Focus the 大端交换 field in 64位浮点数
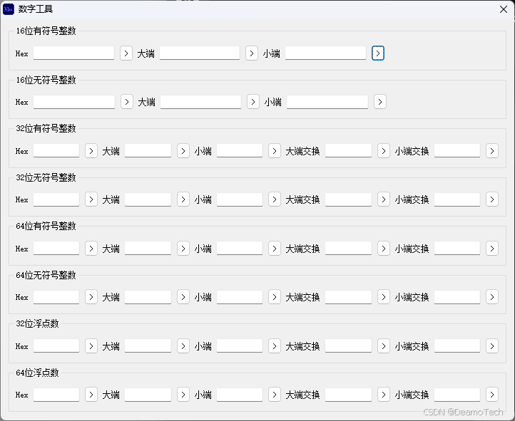 coord(348,395)
